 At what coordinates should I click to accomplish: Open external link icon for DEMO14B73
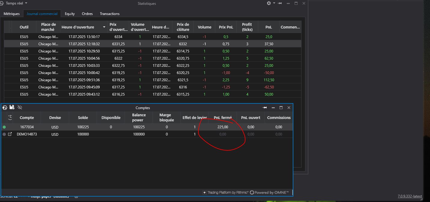(10, 134)
